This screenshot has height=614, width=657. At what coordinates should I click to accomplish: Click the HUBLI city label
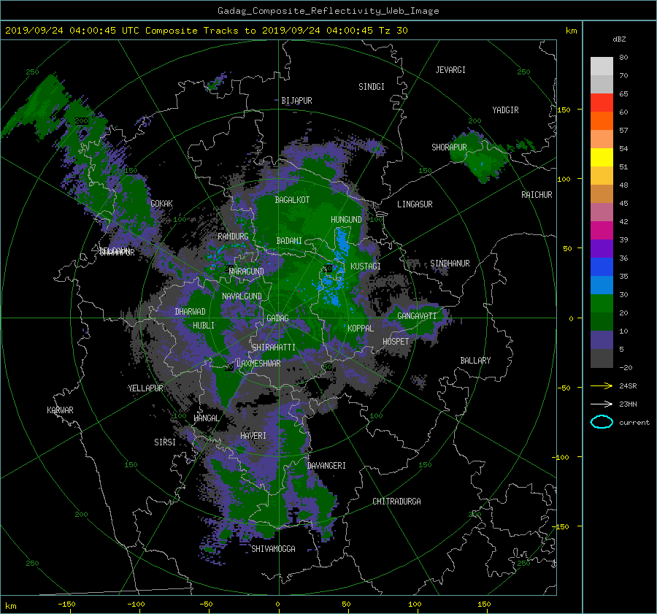pos(204,326)
